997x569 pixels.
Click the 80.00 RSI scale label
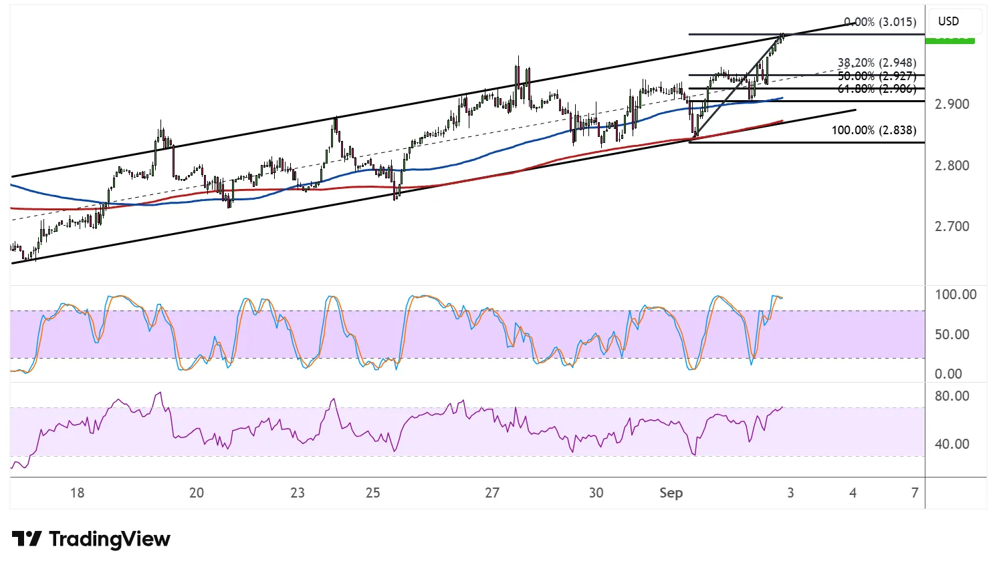[x=952, y=396]
